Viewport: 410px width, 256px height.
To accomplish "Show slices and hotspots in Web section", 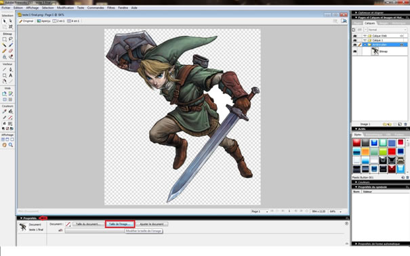I will tap(10, 100).
